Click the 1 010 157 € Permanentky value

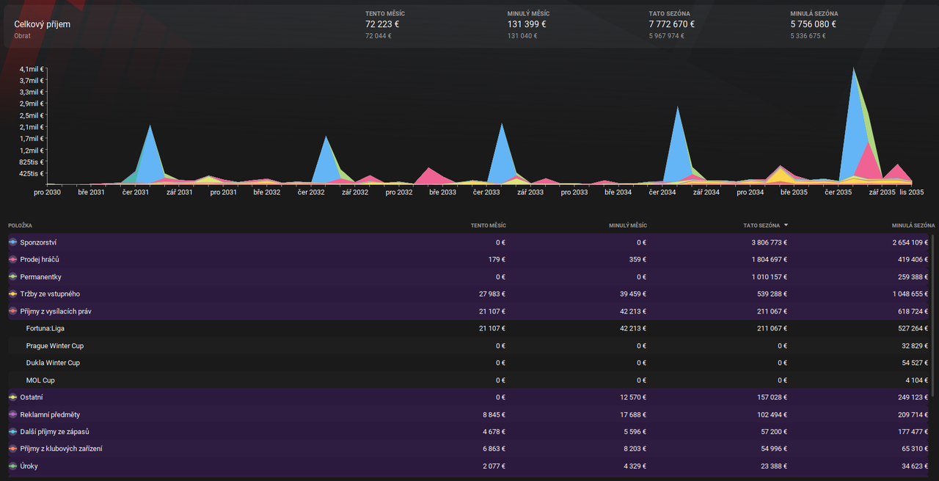(770, 277)
